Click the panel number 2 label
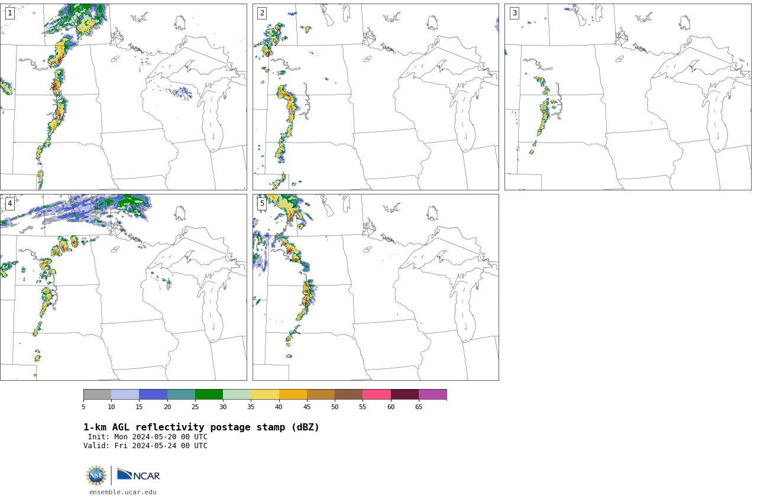757x499 pixels. (x=262, y=13)
